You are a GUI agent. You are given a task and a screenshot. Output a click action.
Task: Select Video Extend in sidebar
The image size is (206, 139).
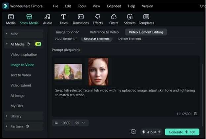(x=21, y=85)
